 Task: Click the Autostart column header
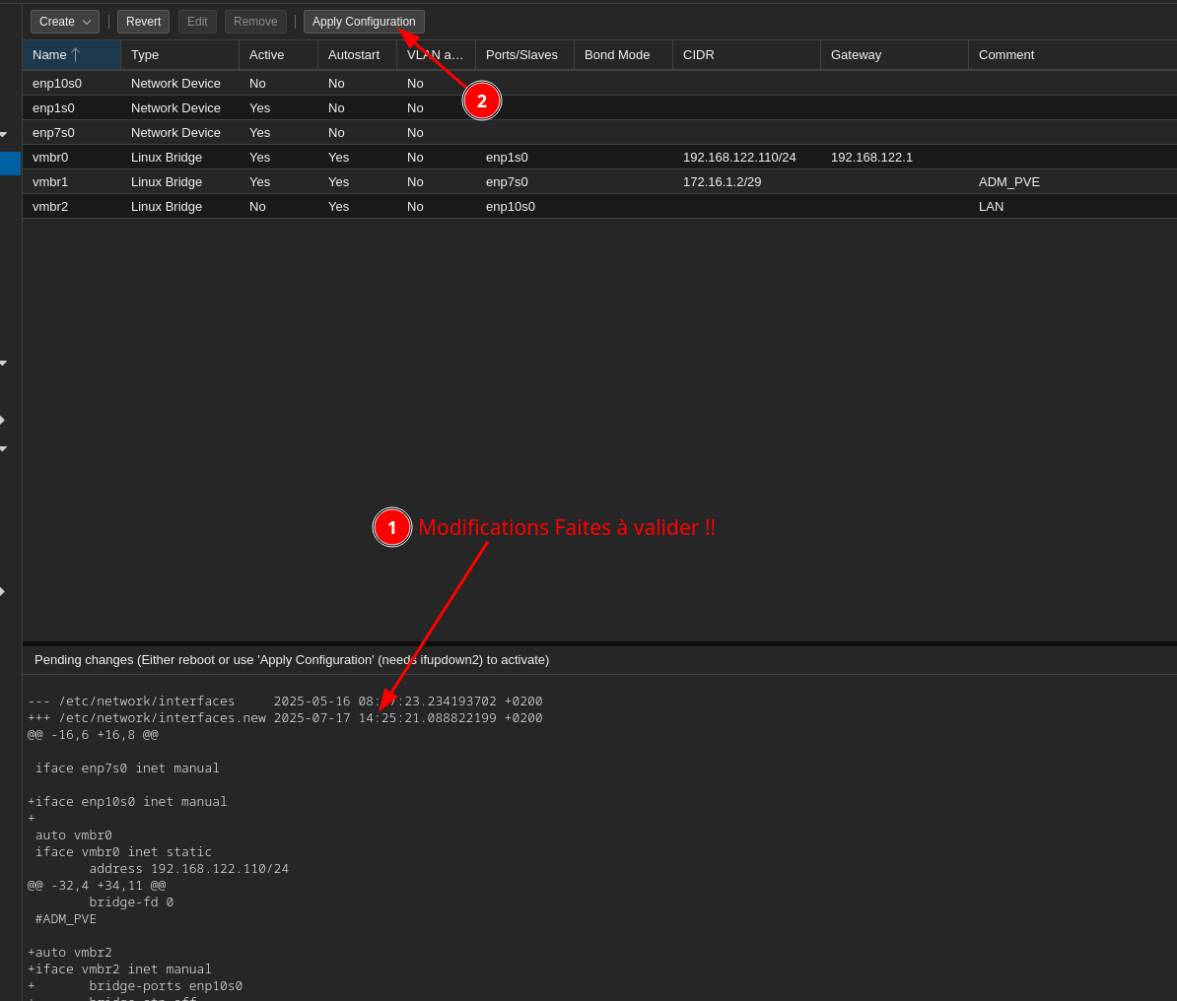point(356,55)
